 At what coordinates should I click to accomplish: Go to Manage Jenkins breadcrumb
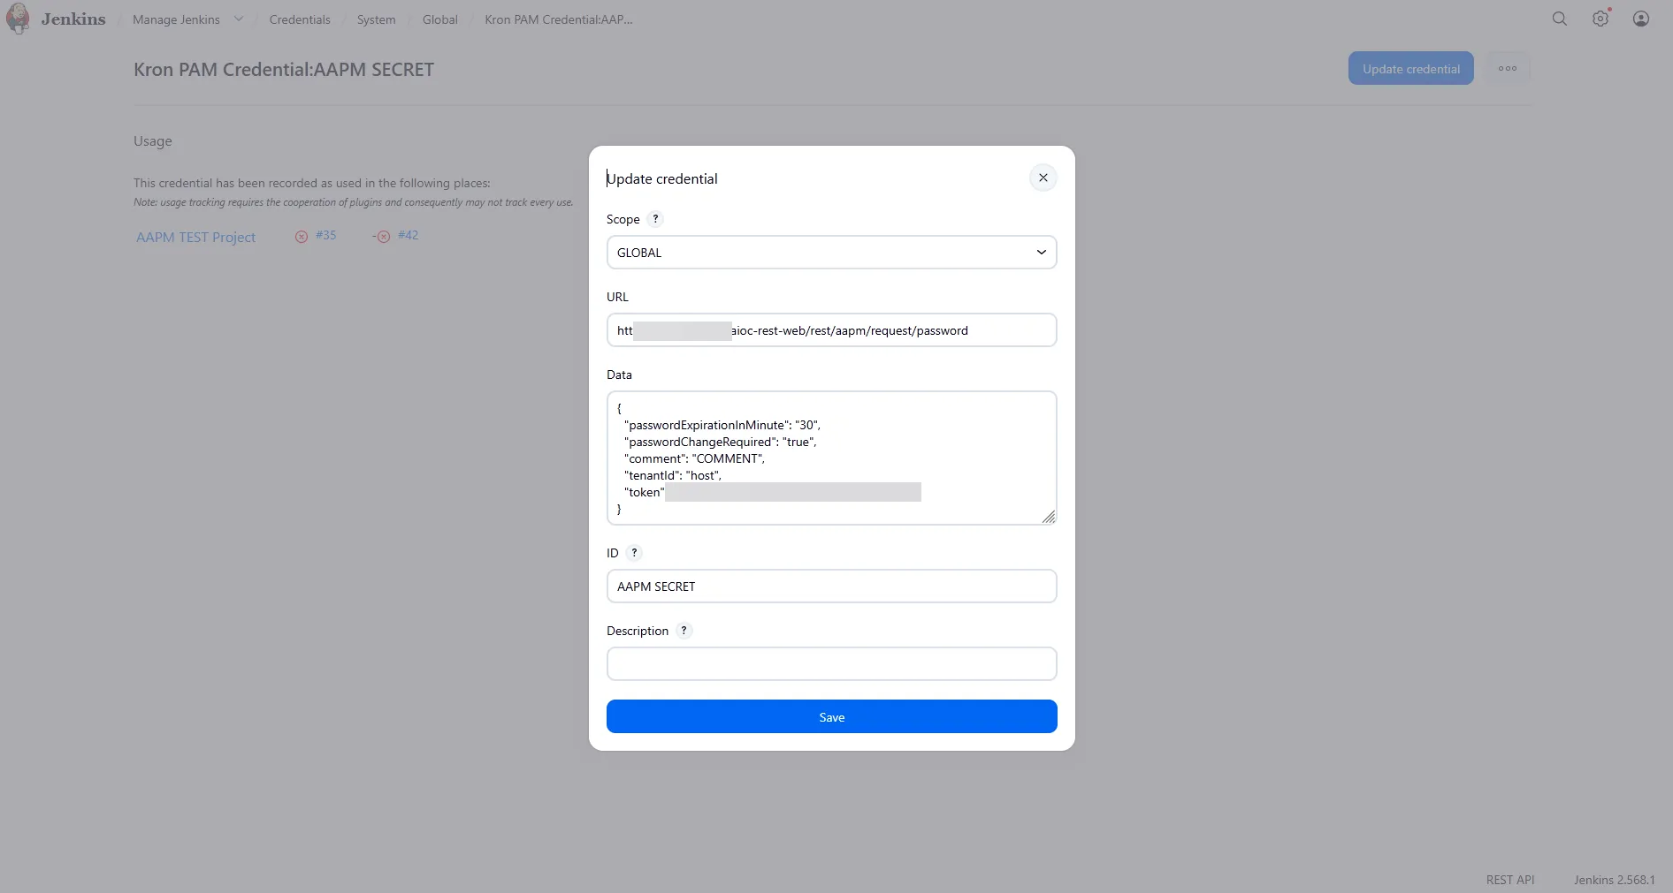(x=176, y=19)
